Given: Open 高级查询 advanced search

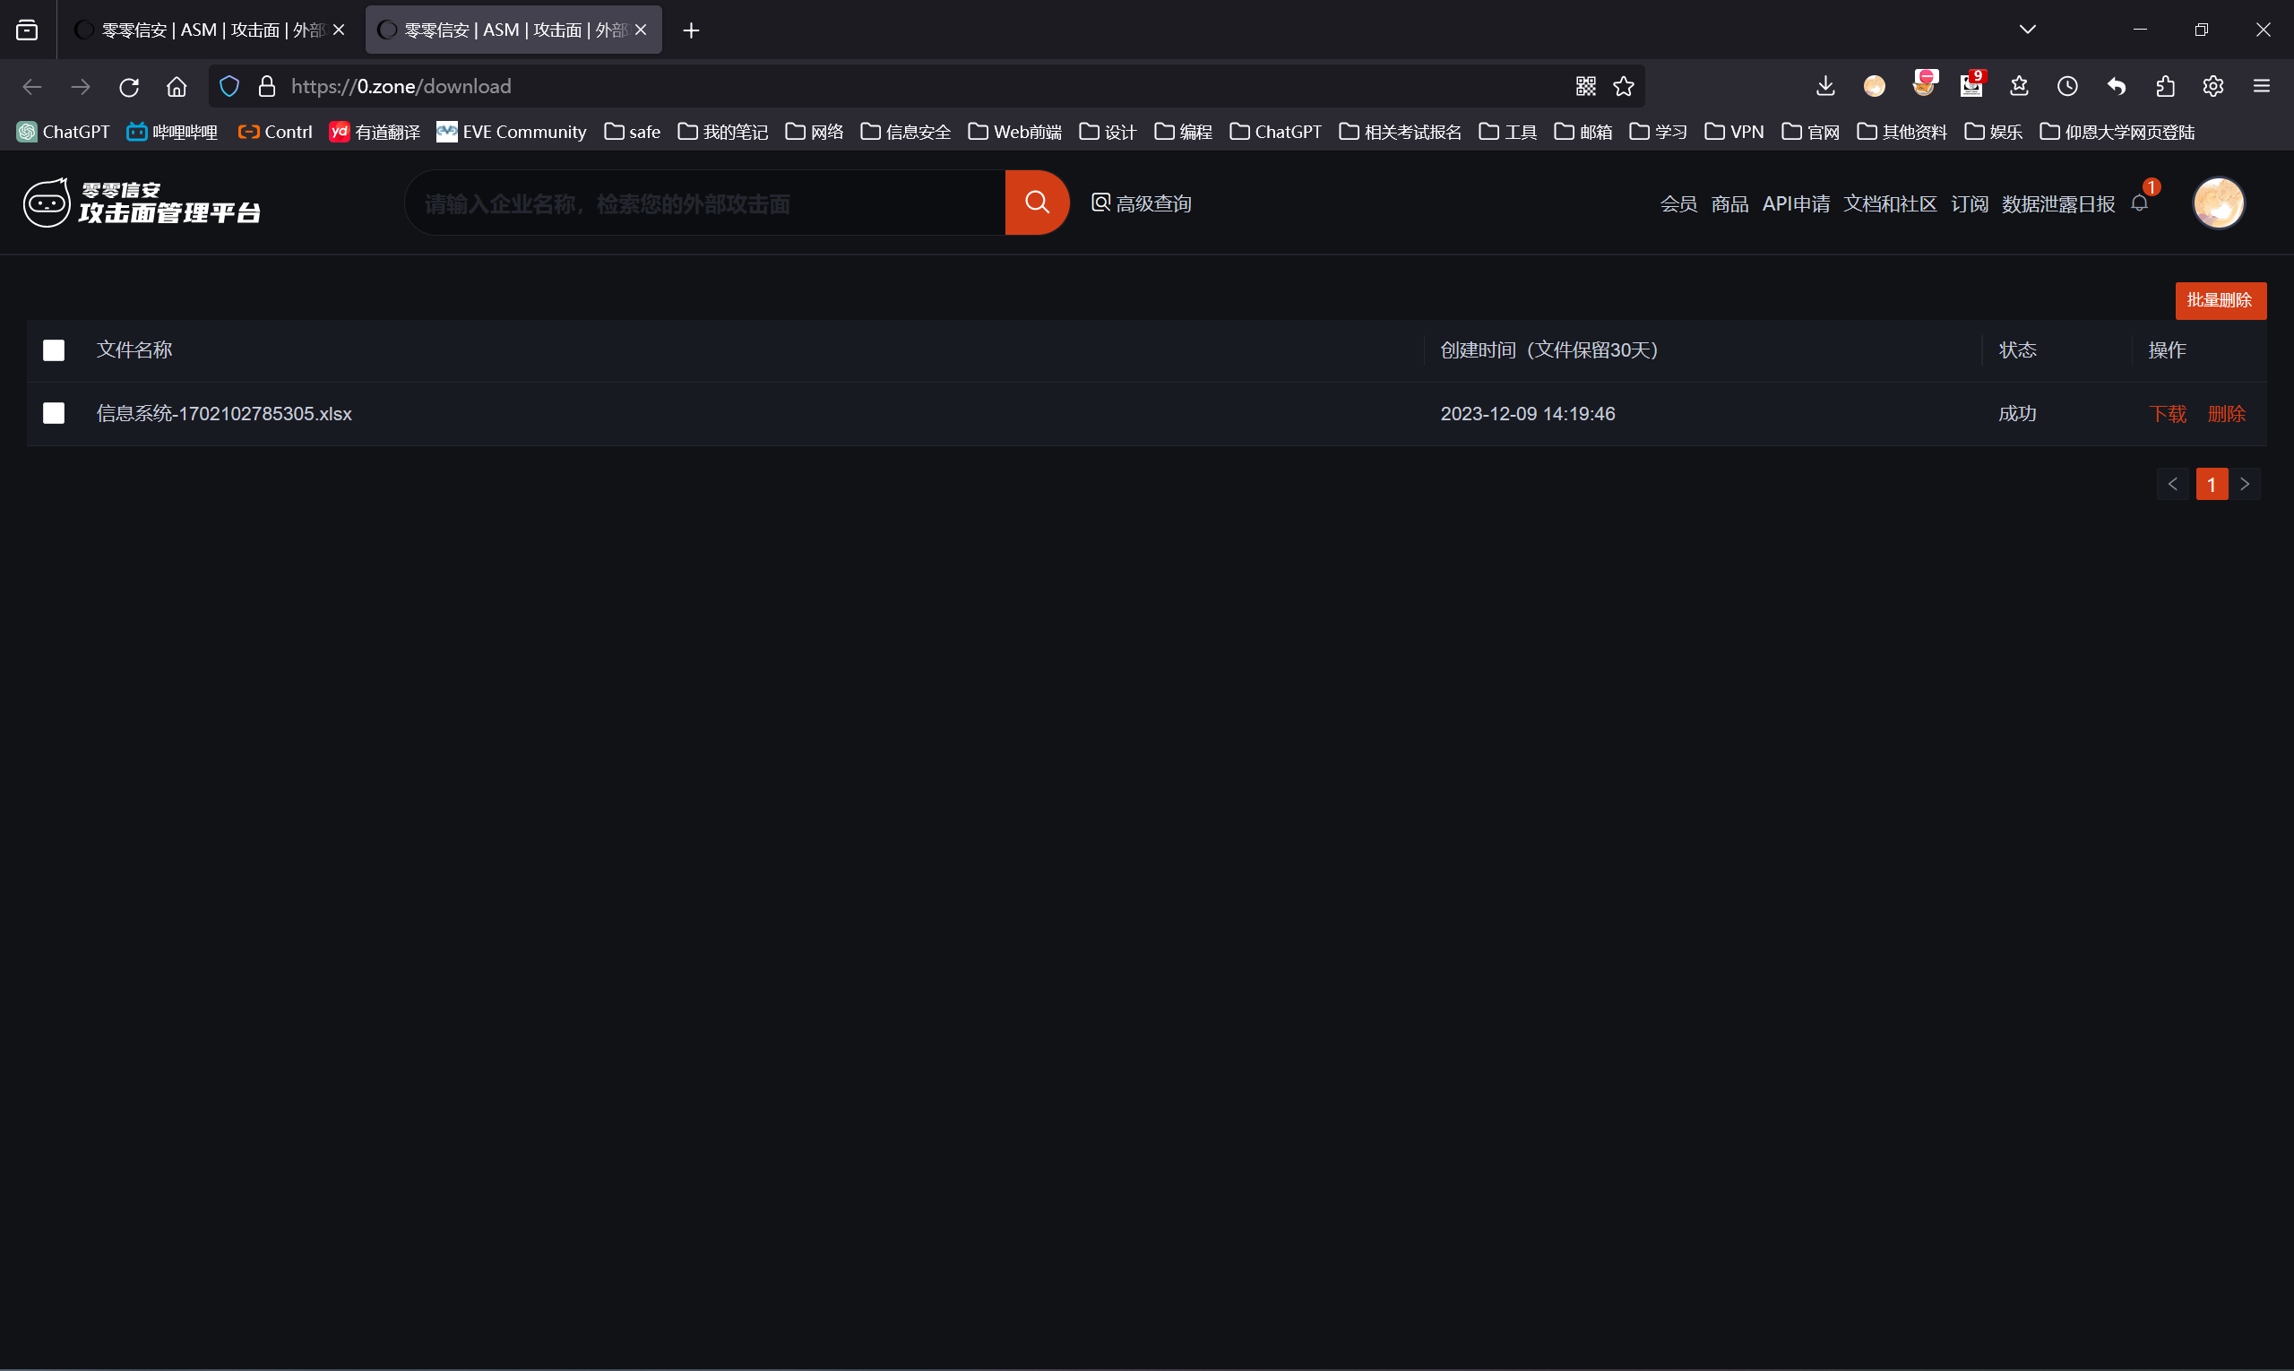Looking at the screenshot, I should coord(1141,203).
